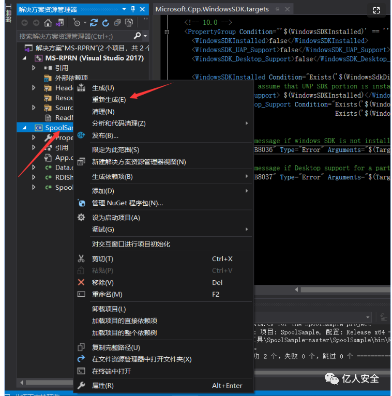The width and height of the screenshot is (392, 396).
Task: Open the pending changes filter clock icon
Action: [77, 23]
